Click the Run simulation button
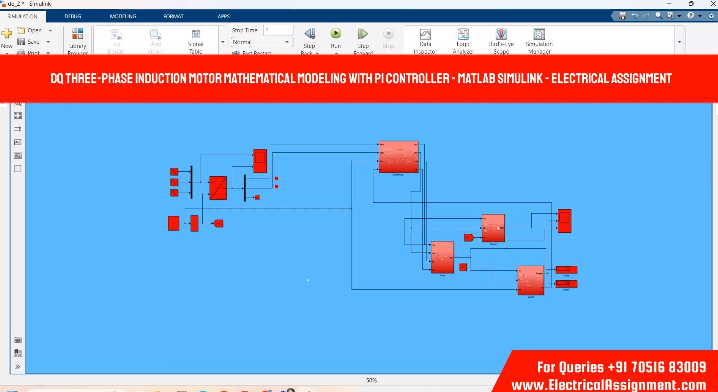The width and height of the screenshot is (718, 392). [x=336, y=34]
